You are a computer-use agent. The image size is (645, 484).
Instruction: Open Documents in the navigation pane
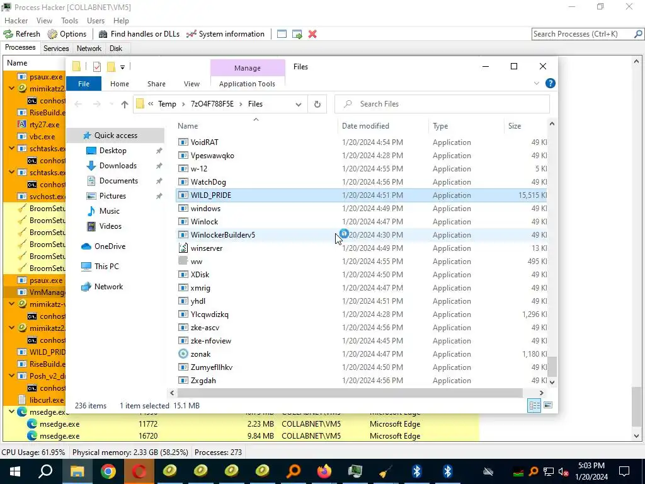pyautogui.click(x=118, y=181)
